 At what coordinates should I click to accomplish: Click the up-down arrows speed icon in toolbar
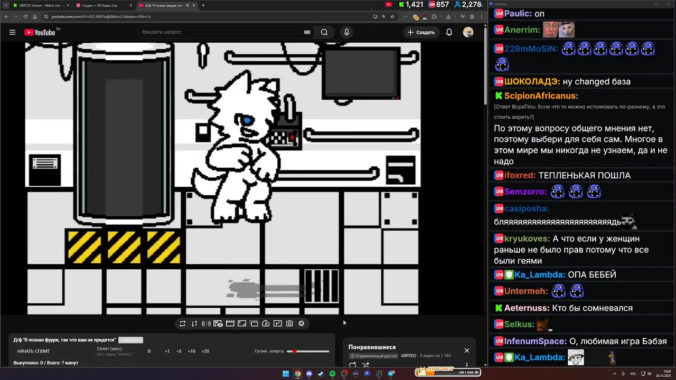click(x=194, y=324)
